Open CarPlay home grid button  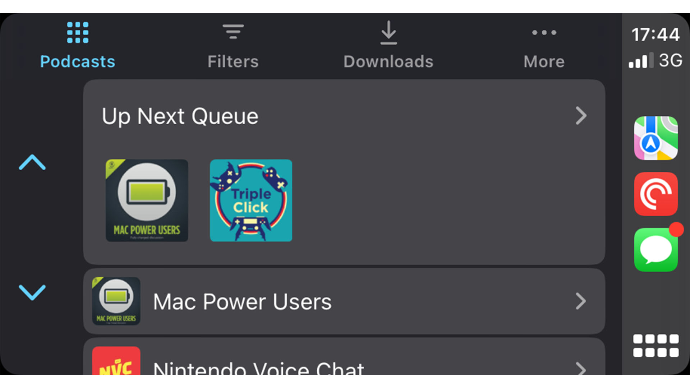coord(656,346)
